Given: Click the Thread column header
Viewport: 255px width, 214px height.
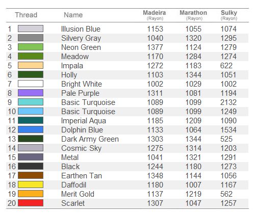Looking at the screenshot, I should point(26,15).
